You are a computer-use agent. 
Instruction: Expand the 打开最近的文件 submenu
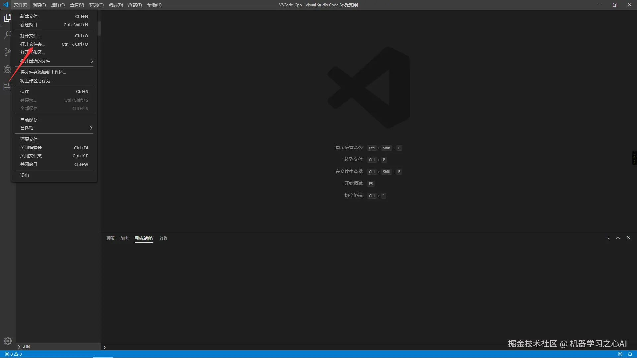tap(54, 61)
